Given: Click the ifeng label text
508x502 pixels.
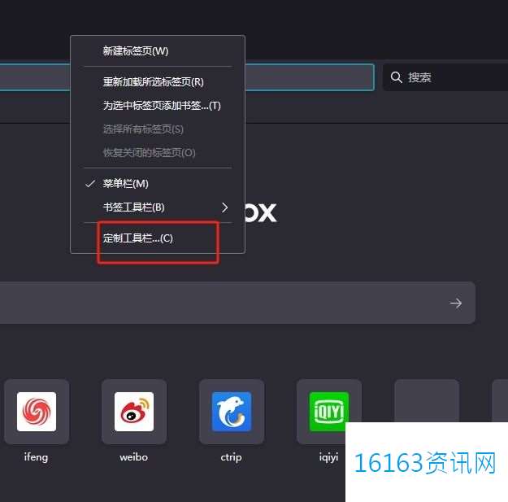Looking at the screenshot, I should tap(36, 457).
